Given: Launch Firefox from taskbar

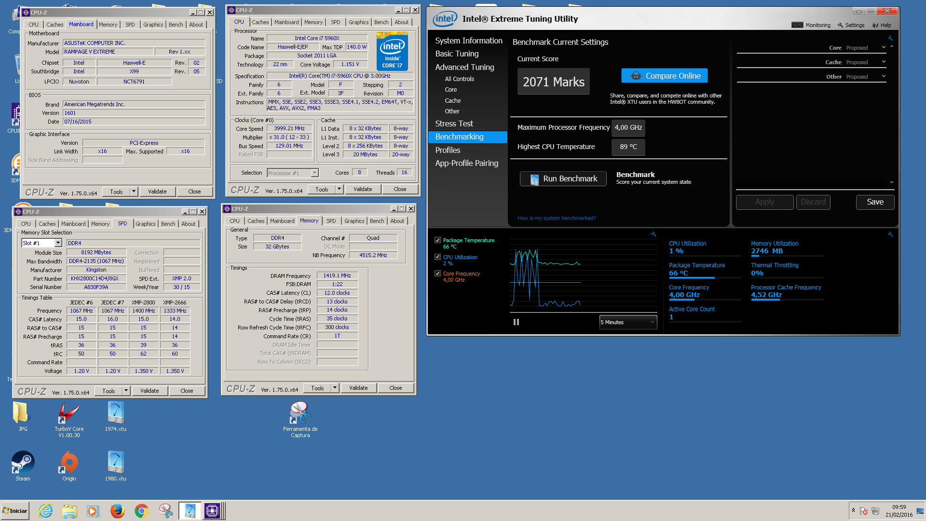Looking at the screenshot, I should pyautogui.click(x=117, y=510).
